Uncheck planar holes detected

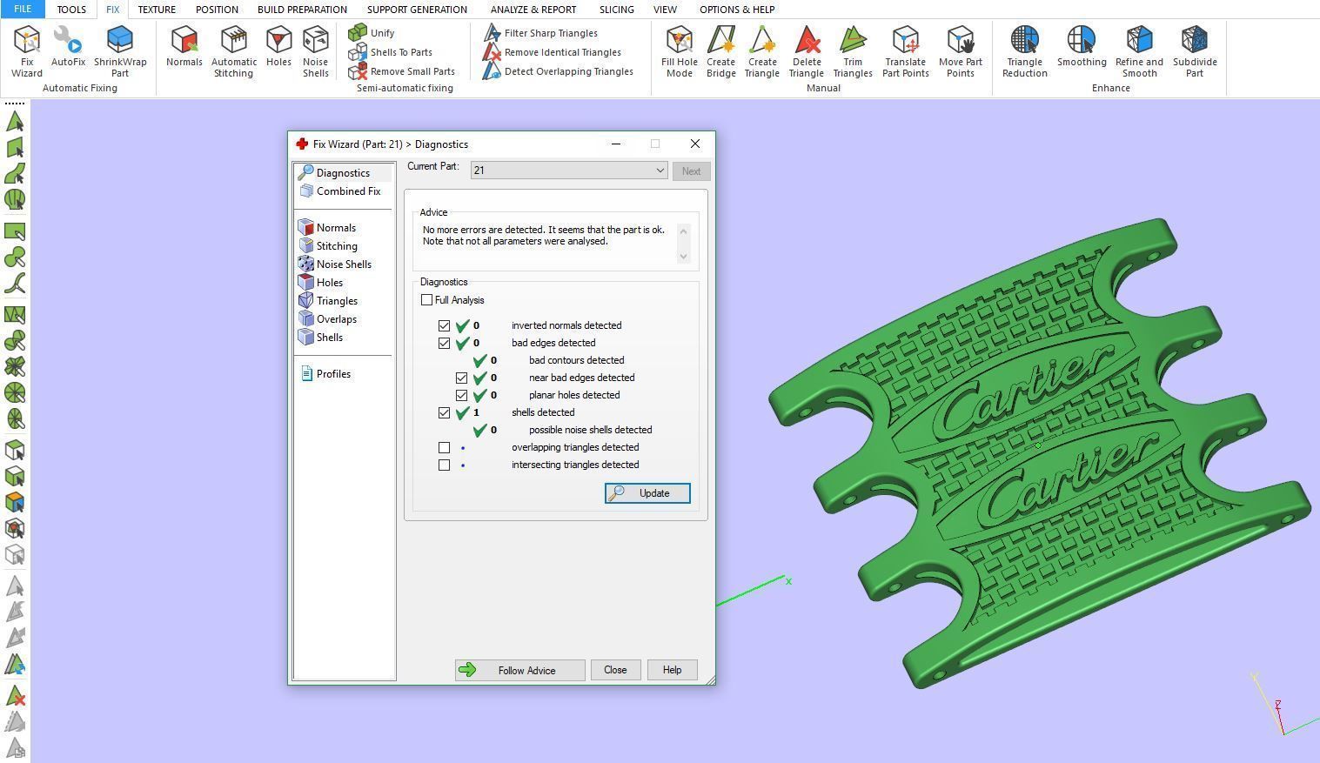click(x=462, y=395)
